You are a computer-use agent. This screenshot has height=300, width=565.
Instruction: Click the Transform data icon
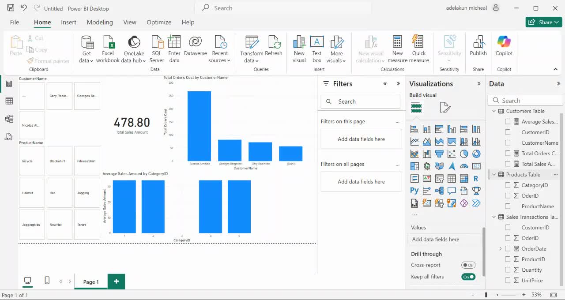[x=252, y=43]
